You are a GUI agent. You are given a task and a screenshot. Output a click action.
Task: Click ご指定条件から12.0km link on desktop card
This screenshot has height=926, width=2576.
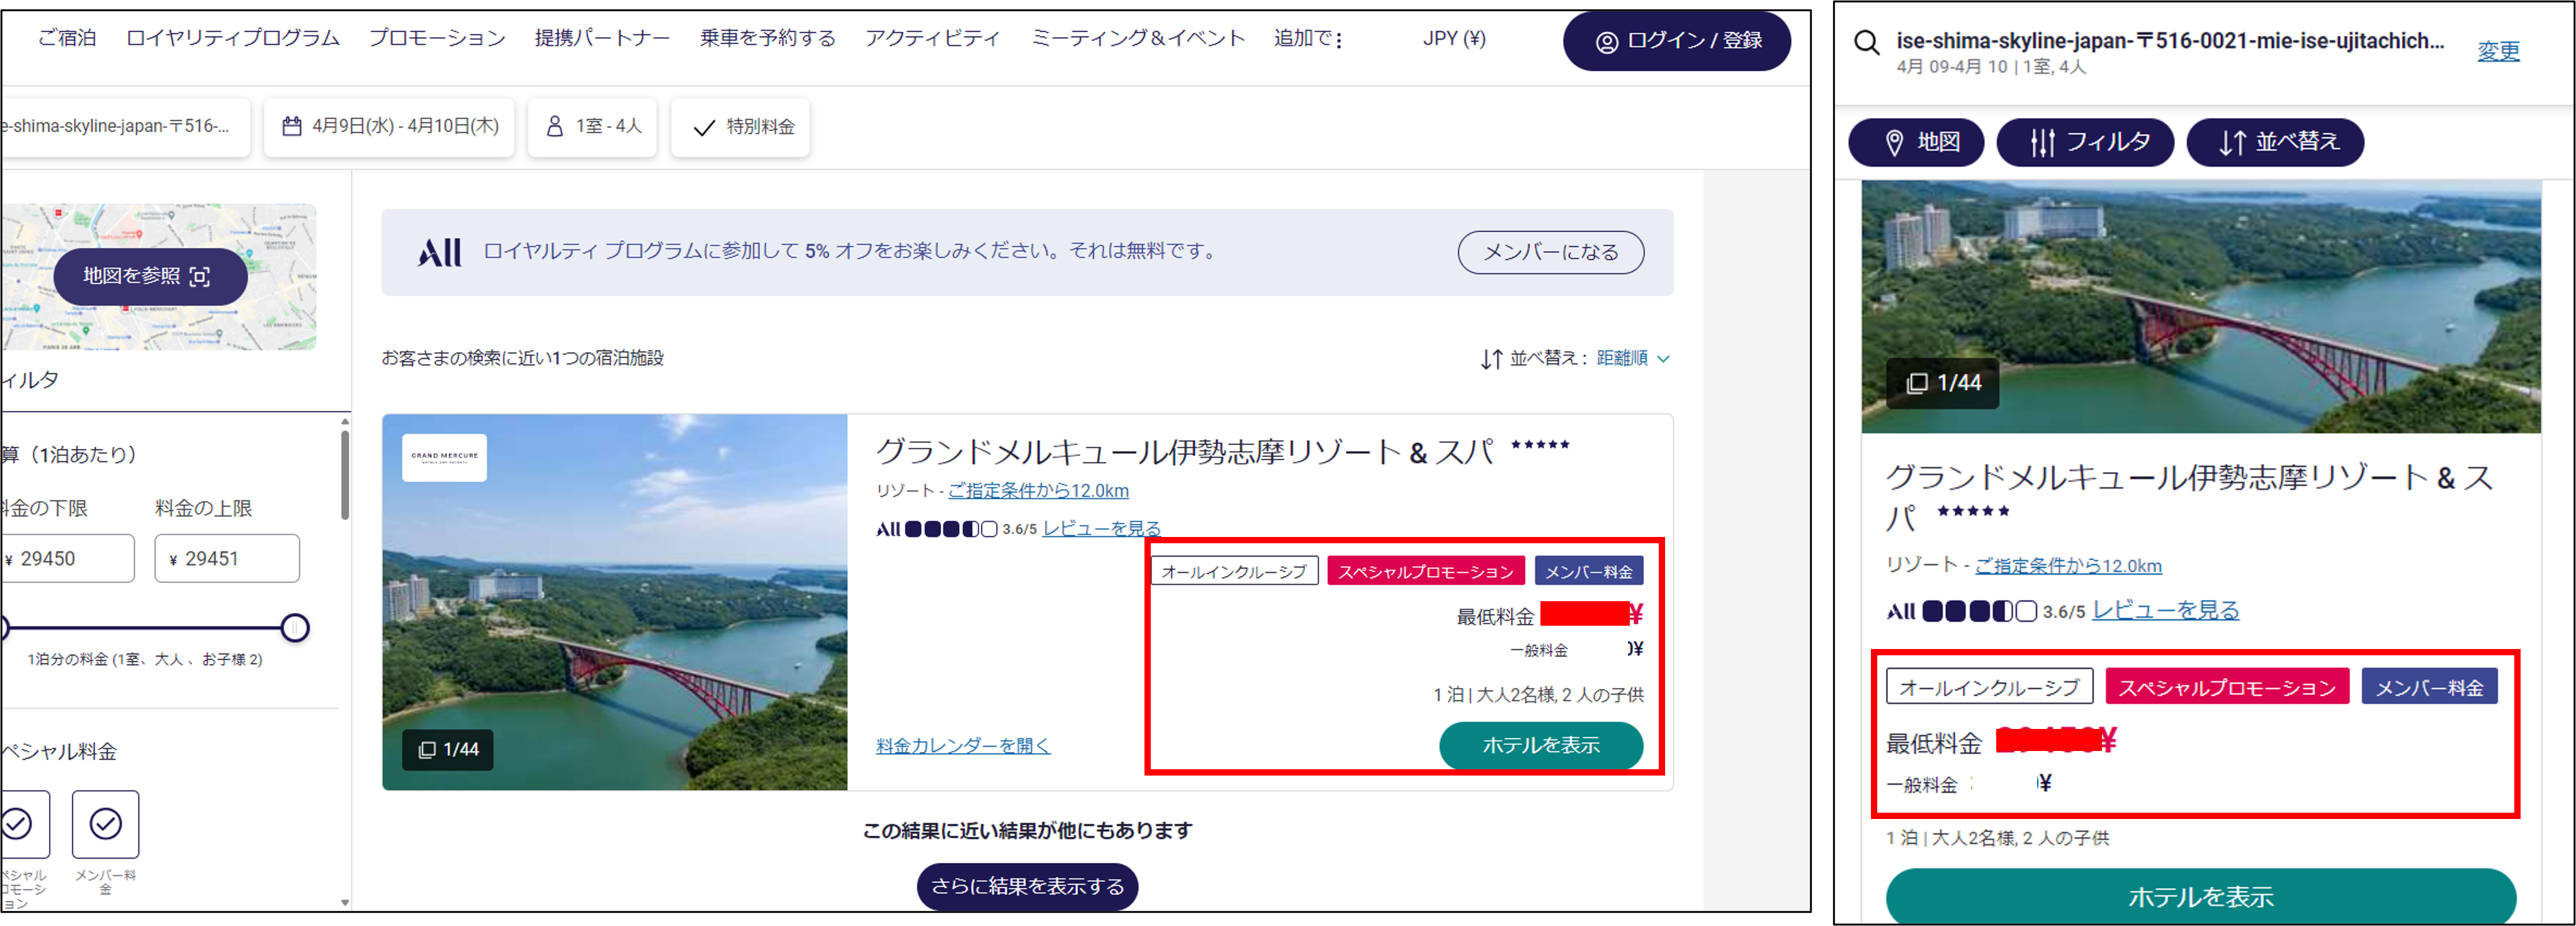1038,490
